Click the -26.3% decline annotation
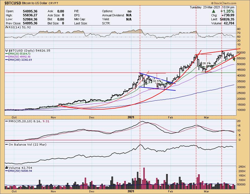The image size is (250, 194). tap(206, 63)
